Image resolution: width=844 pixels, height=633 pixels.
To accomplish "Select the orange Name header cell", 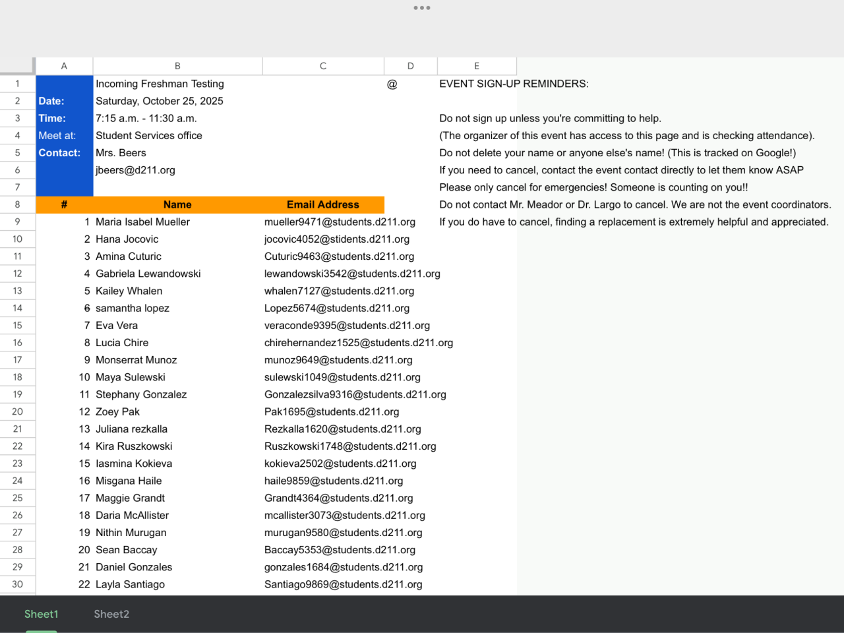I will [x=177, y=204].
